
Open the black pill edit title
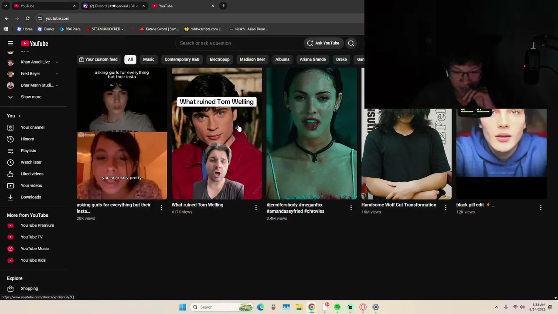[476, 205]
